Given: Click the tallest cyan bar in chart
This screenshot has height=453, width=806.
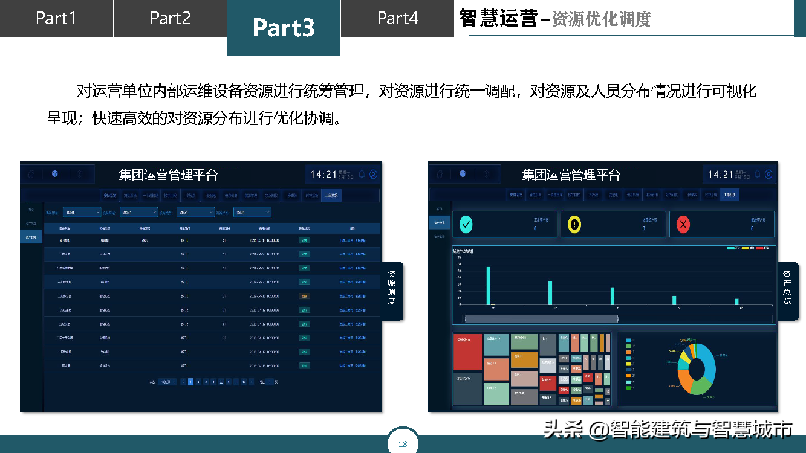Looking at the screenshot, I should point(489,286).
